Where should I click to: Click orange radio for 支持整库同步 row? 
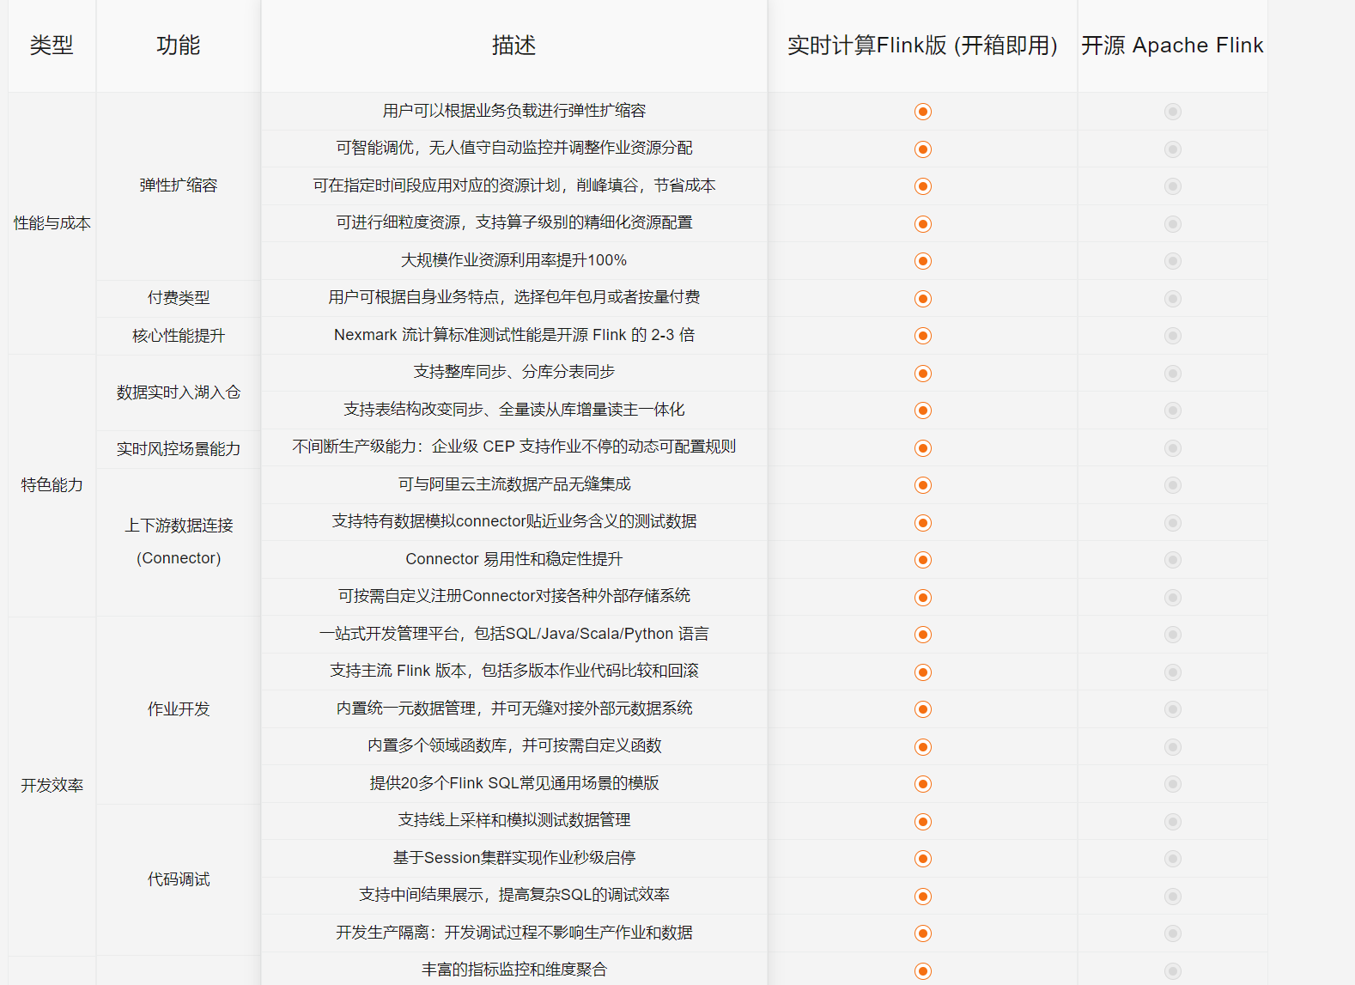tap(923, 374)
